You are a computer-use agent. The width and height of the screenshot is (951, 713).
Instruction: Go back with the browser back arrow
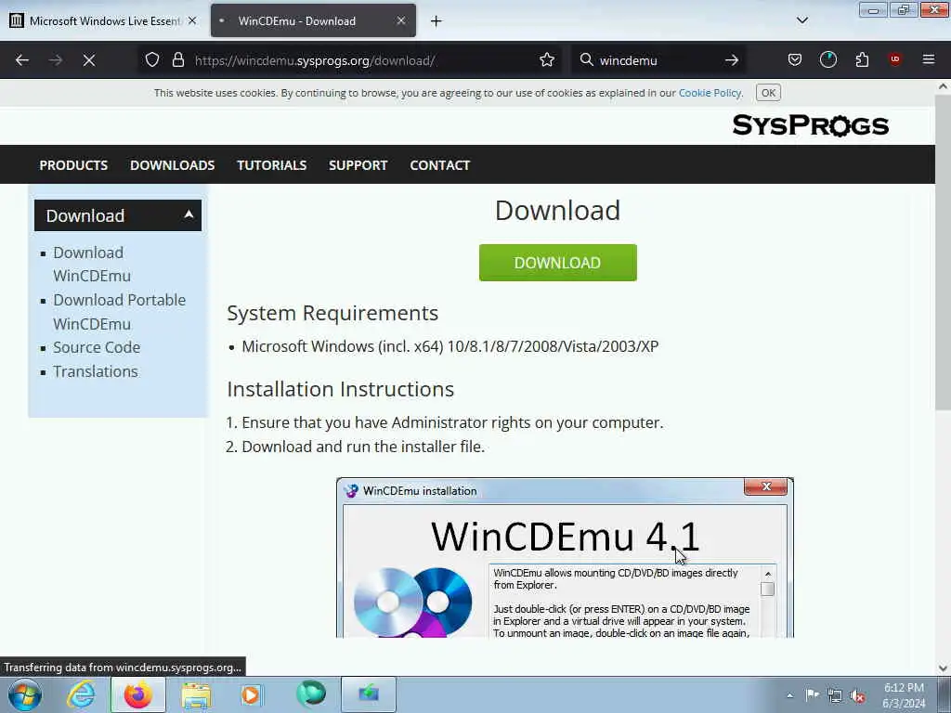tap(22, 60)
